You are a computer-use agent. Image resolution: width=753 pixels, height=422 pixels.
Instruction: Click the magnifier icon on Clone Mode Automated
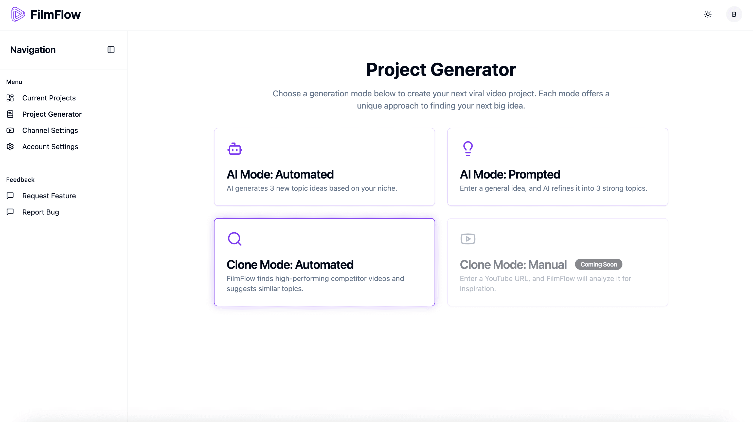coord(235,239)
